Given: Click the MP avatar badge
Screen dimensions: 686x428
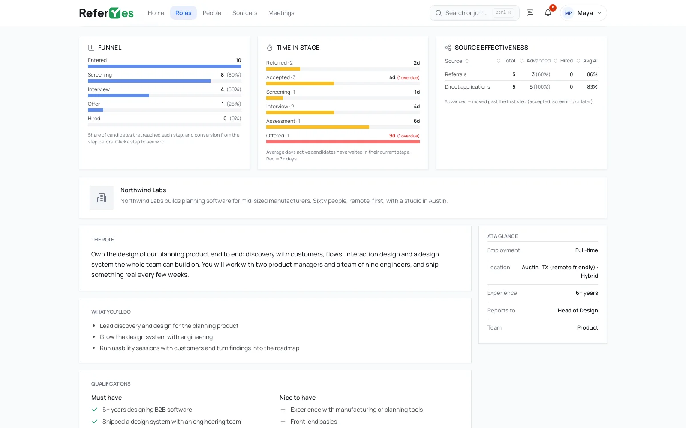Looking at the screenshot, I should pos(569,13).
